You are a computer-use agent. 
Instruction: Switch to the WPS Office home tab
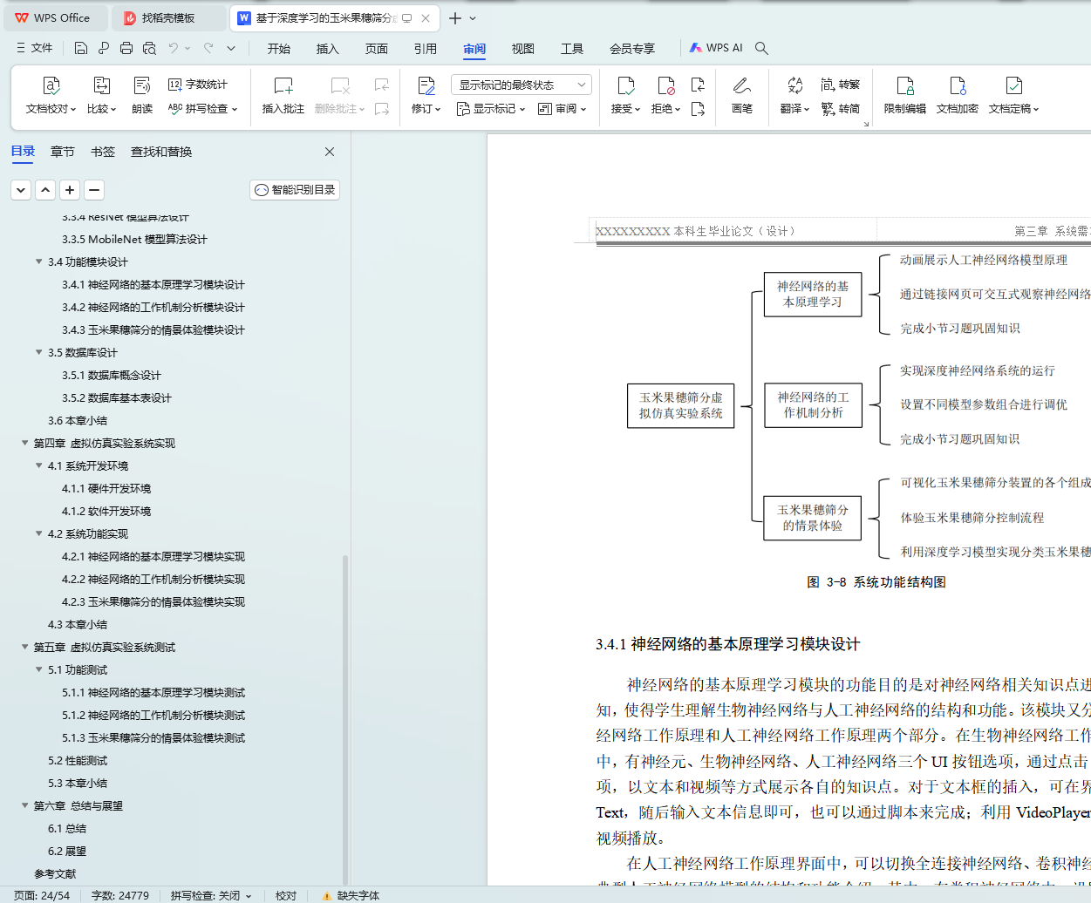pos(54,18)
